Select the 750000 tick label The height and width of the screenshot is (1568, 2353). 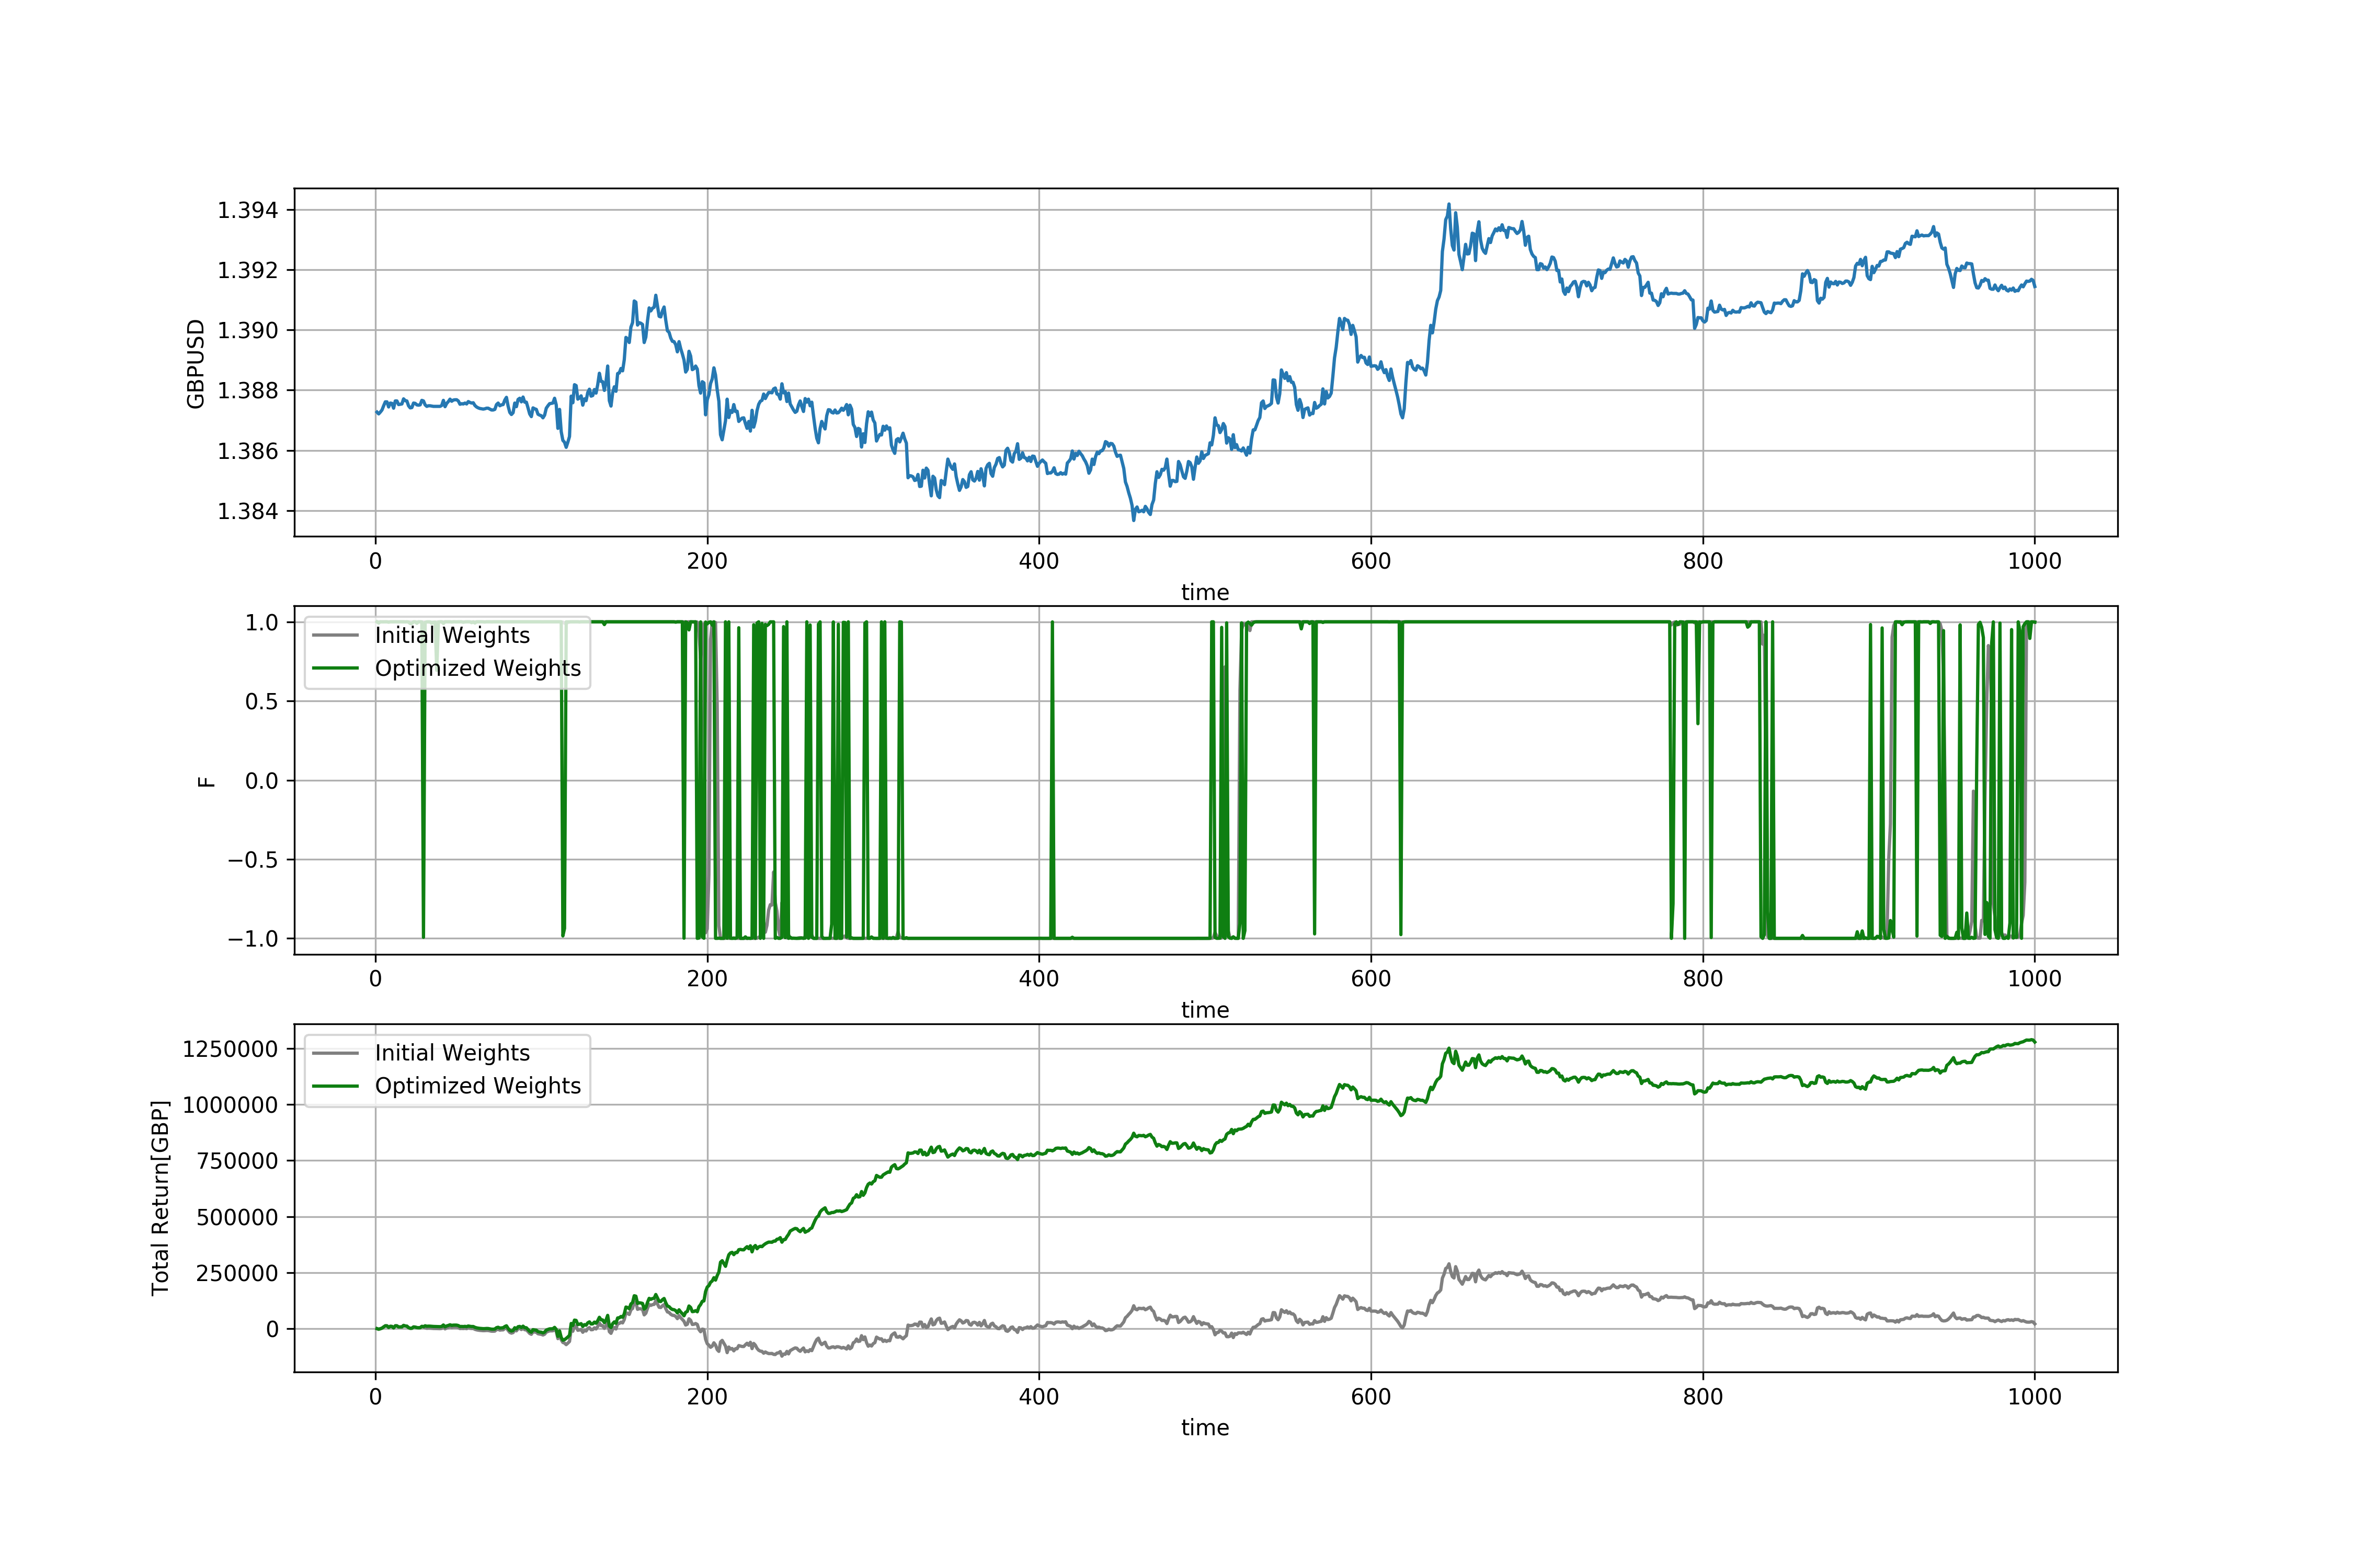pos(237,1161)
